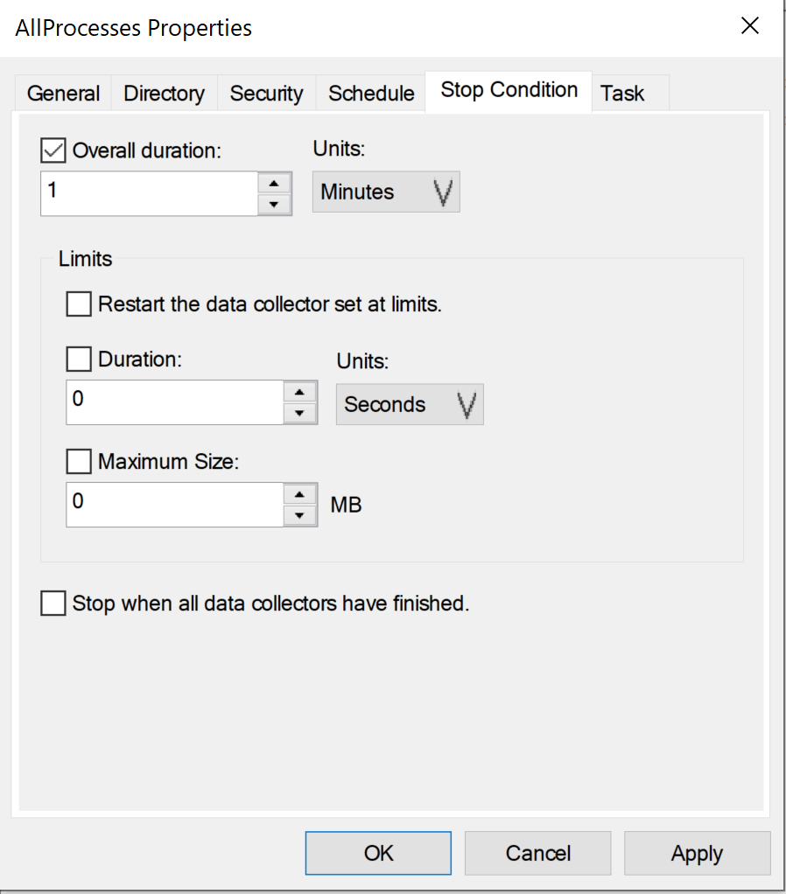786x894 pixels.
Task: Enable Restart the data collector set at limits
Action: pyautogui.click(x=79, y=305)
